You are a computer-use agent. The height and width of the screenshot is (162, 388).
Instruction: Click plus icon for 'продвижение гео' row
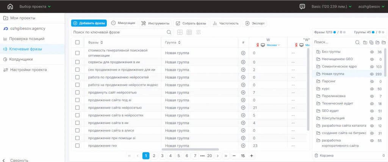tap(243, 146)
